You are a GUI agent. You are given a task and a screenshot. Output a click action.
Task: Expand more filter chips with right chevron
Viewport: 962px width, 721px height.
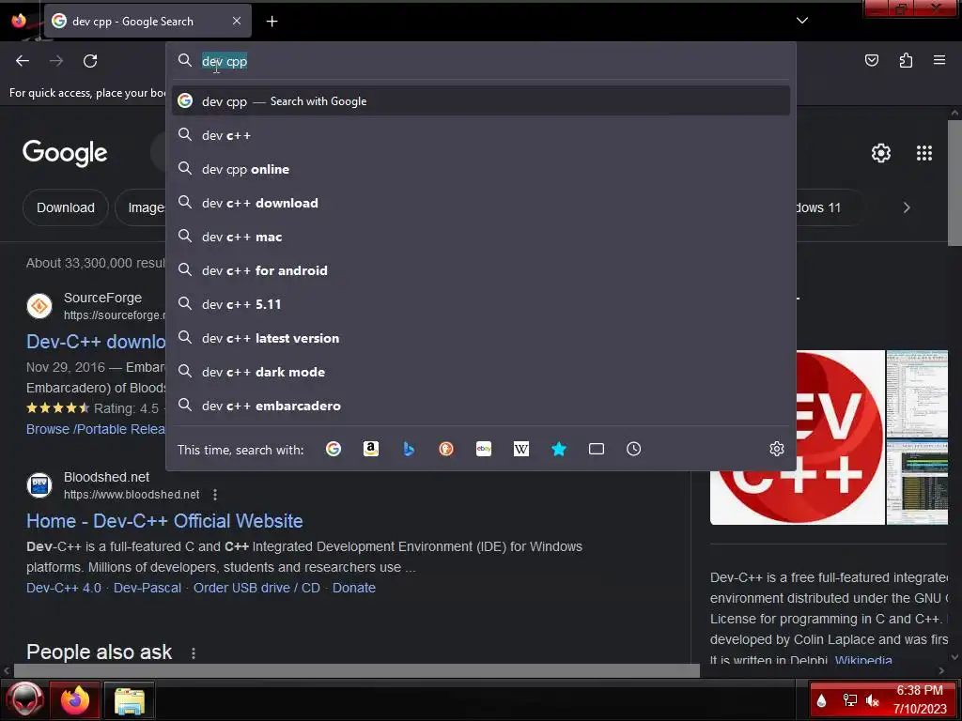[x=907, y=207]
